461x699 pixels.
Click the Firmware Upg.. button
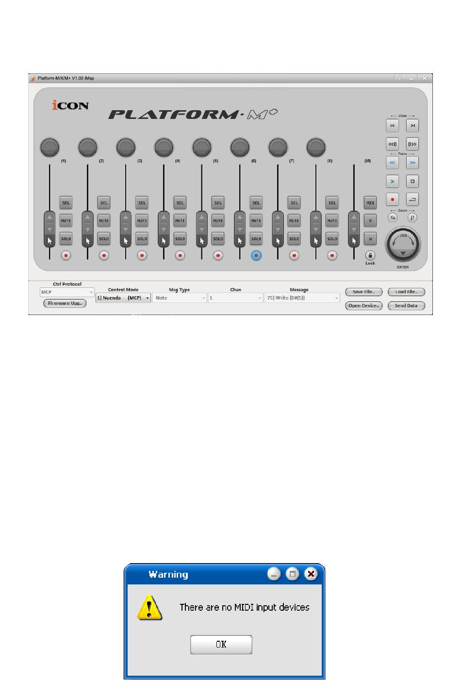click(65, 303)
